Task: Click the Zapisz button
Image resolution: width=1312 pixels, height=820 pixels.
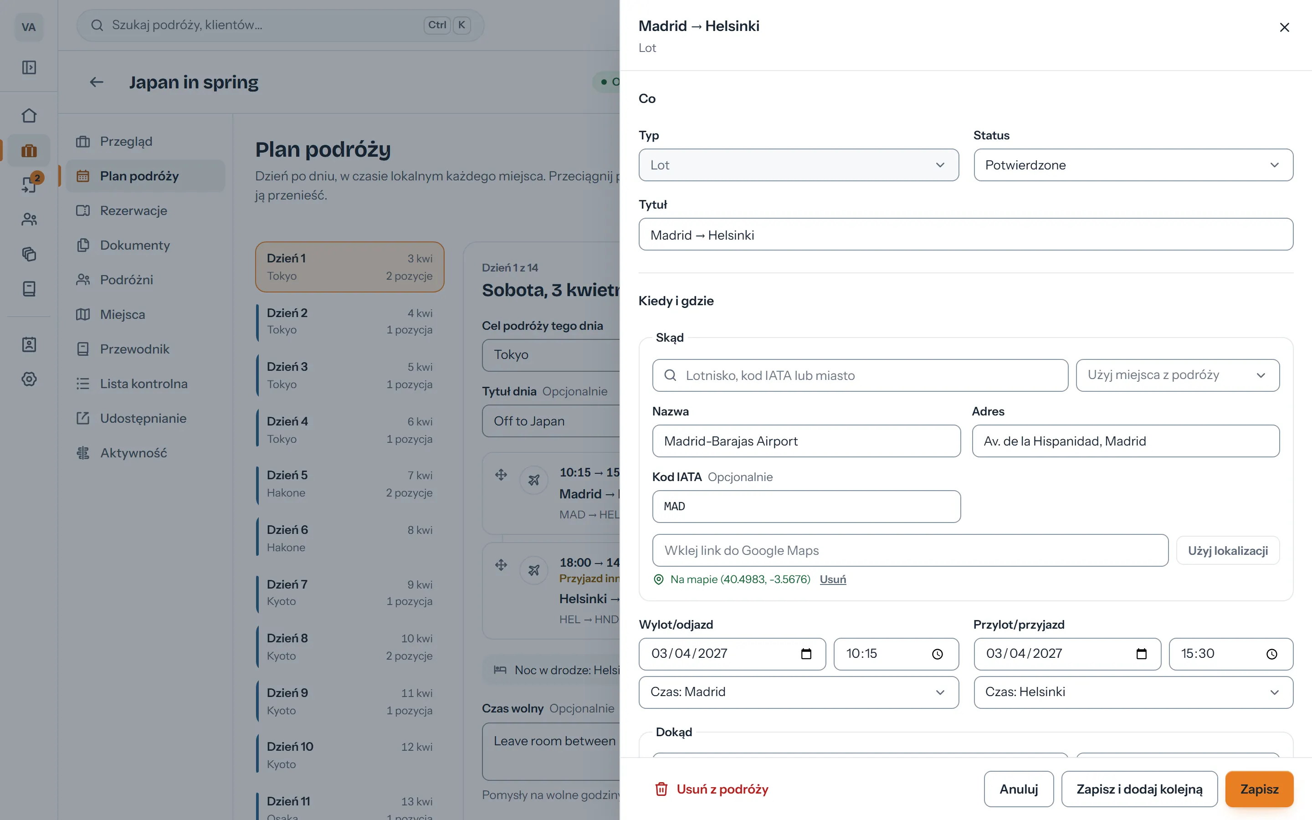Action: [x=1259, y=789]
